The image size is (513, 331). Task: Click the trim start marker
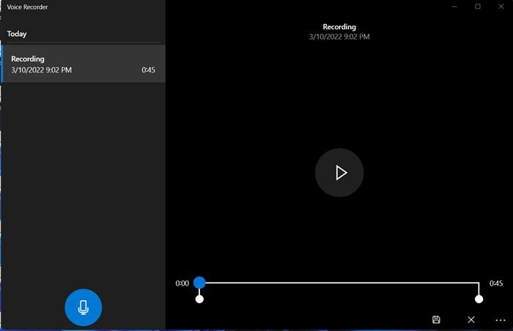click(x=199, y=299)
